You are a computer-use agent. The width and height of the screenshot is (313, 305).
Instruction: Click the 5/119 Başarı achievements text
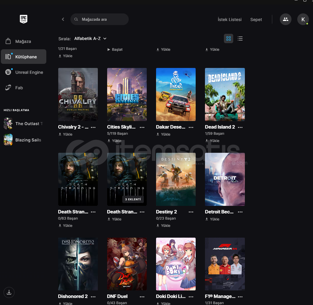tap(117, 134)
